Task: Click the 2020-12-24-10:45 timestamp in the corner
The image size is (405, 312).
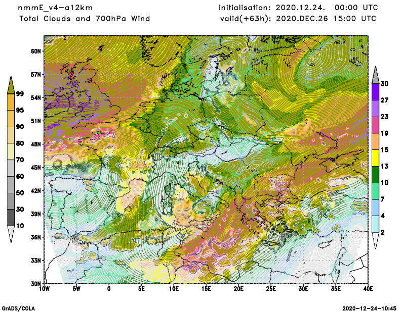Action: (370, 307)
